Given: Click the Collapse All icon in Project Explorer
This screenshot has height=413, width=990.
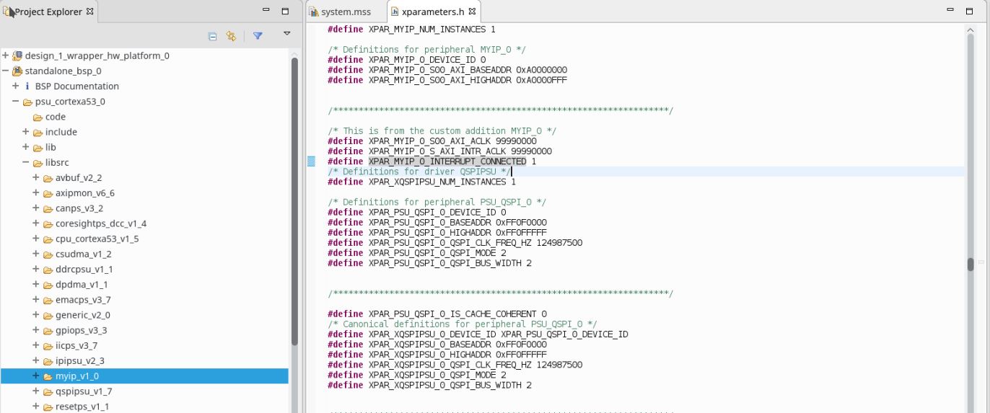Looking at the screenshot, I should click(212, 36).
